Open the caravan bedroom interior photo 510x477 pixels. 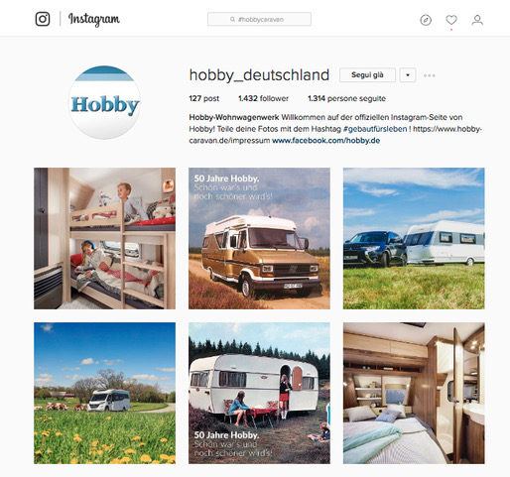[414, 393]
